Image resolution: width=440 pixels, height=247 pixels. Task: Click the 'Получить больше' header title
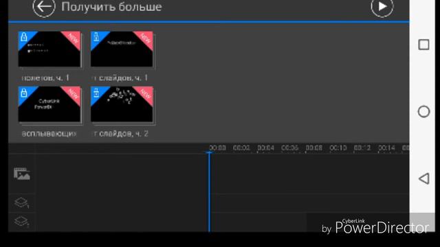(x=111, y=7)
